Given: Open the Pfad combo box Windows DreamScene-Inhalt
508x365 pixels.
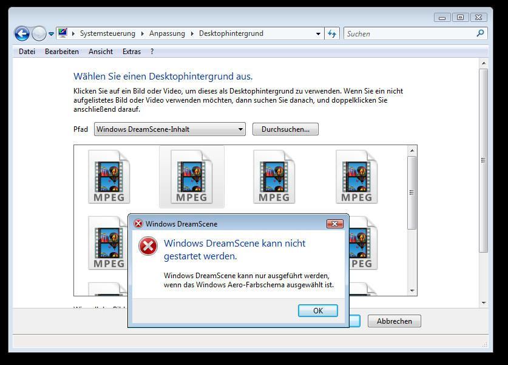Looking at the screenshot, I should (170, 129).
